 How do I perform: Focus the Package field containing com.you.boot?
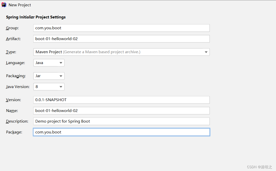point(121,132)
